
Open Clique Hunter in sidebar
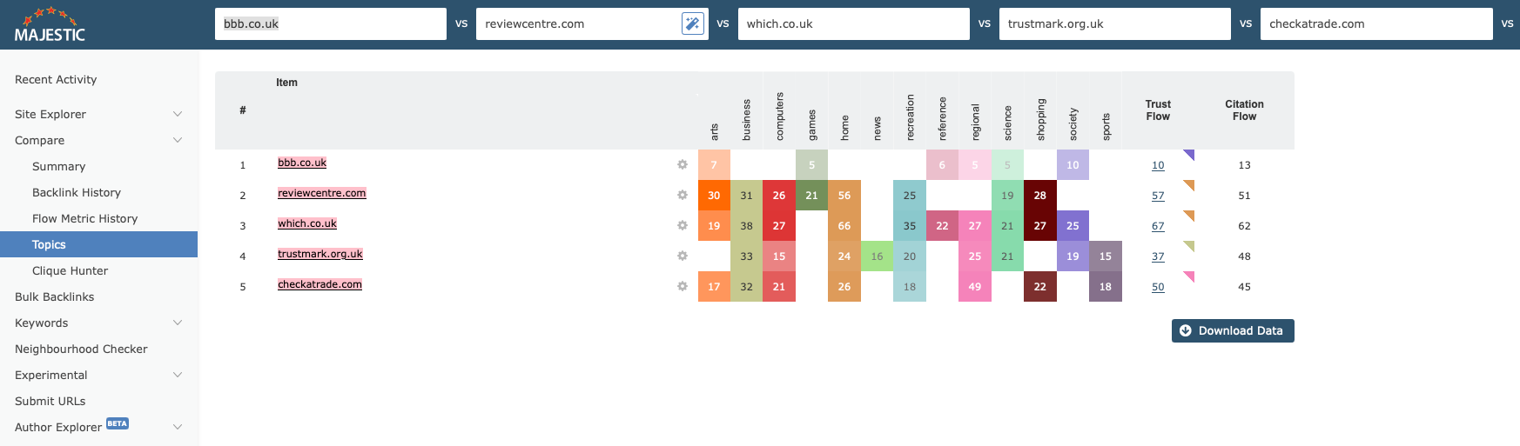[x=70, y=270]
